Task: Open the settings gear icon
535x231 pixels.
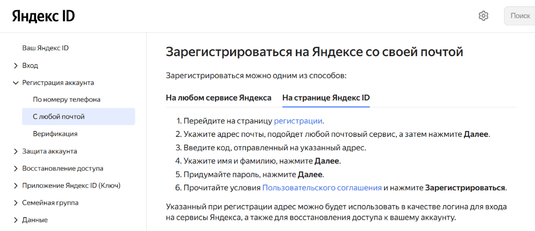Action: point(484,16)
